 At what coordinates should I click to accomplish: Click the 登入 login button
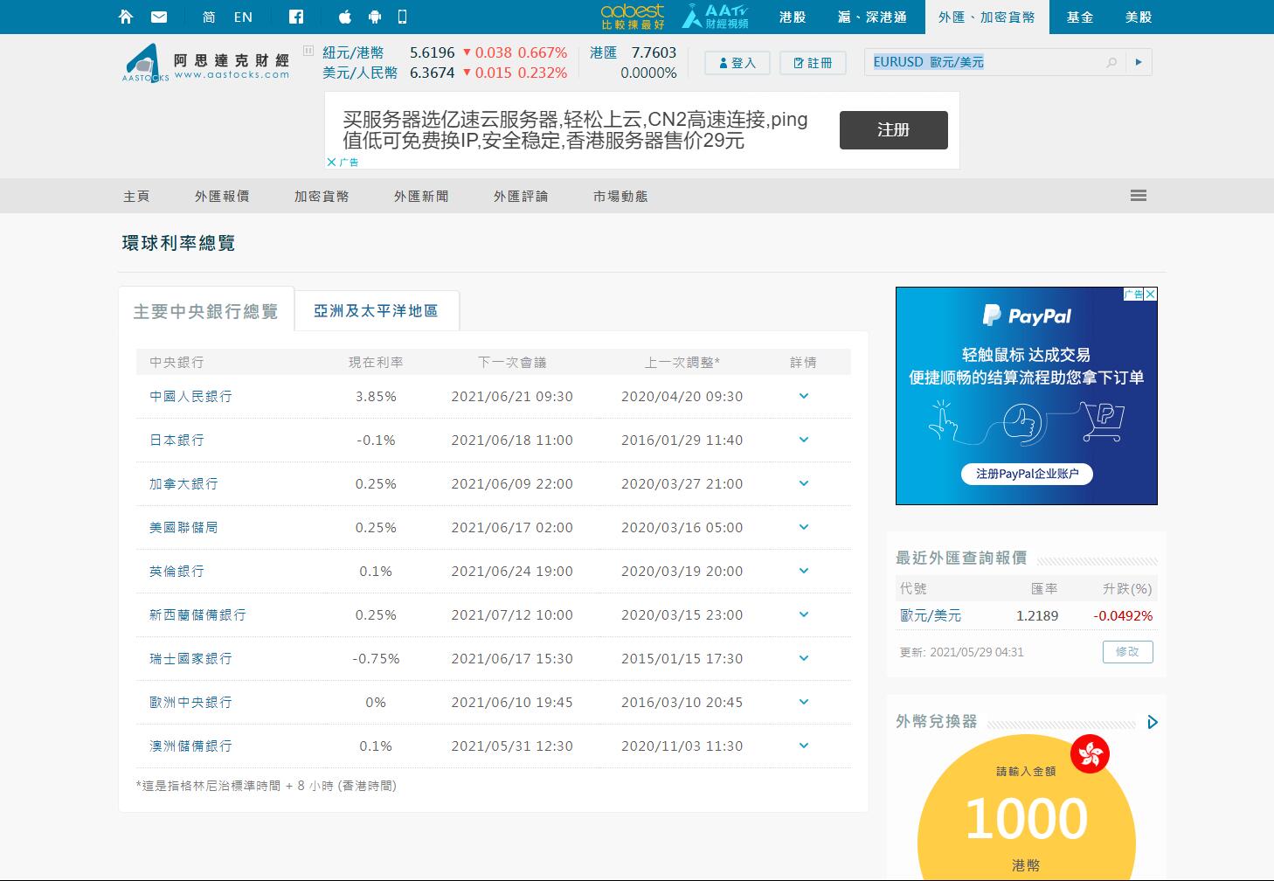737,63
